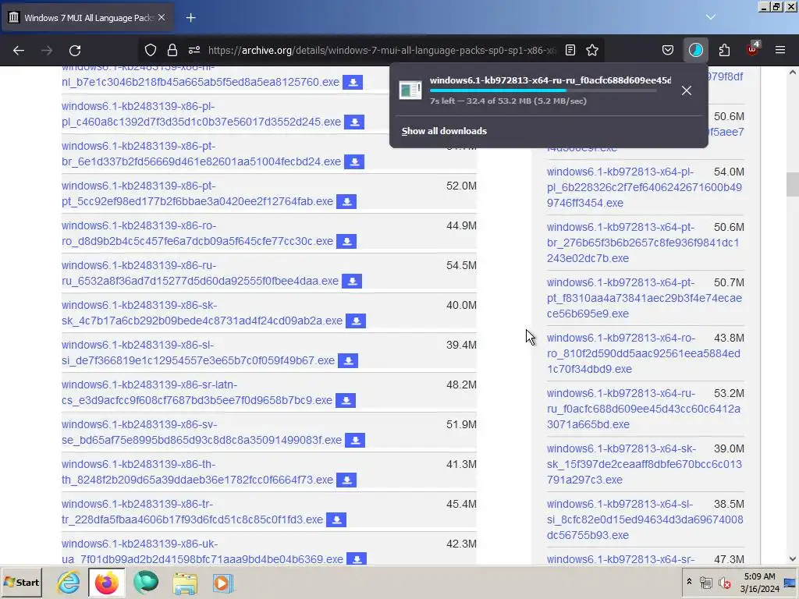This screenshot has height=599, width=799.
Task: Reload the current archive.org page
Action: (x=75, y=51)
